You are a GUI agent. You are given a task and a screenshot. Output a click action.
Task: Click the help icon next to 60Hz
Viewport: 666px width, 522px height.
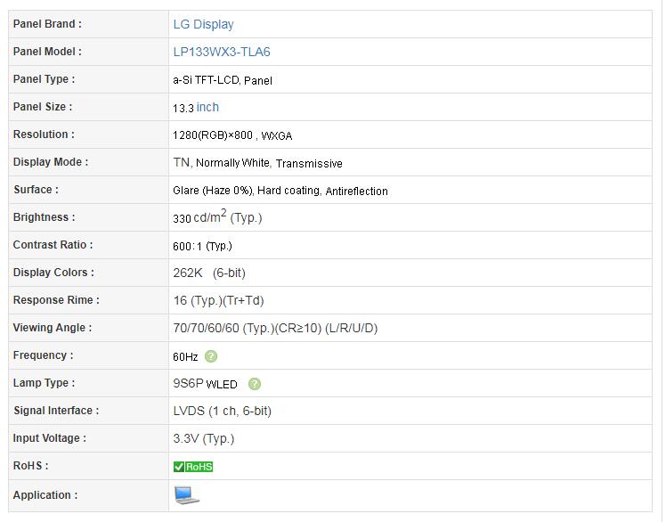tap(211, 356)
